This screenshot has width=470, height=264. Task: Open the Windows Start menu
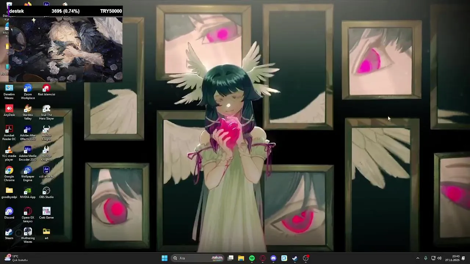point(164,258)
